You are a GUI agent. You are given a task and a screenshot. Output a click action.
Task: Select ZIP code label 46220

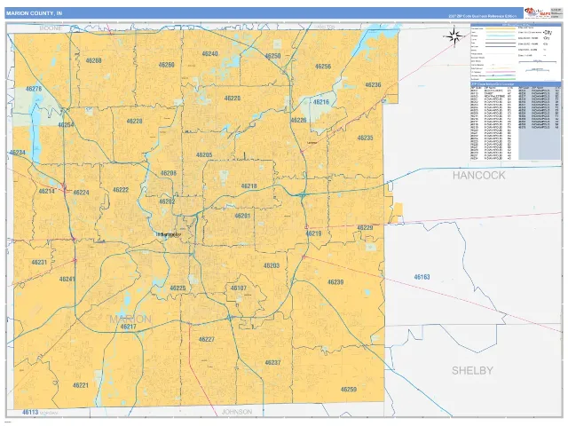point(233,98)
